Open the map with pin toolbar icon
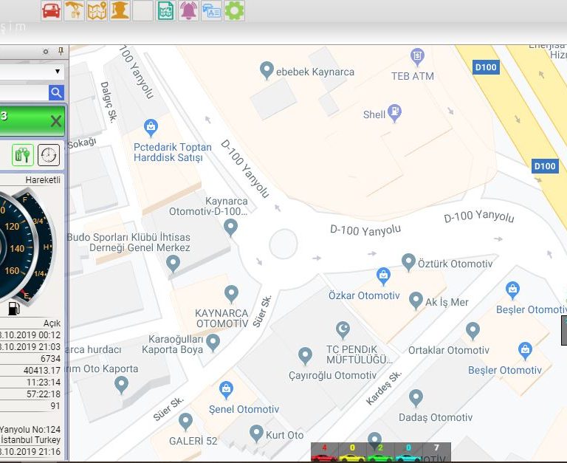Viewport: 567px width, 463px height. 97,10
